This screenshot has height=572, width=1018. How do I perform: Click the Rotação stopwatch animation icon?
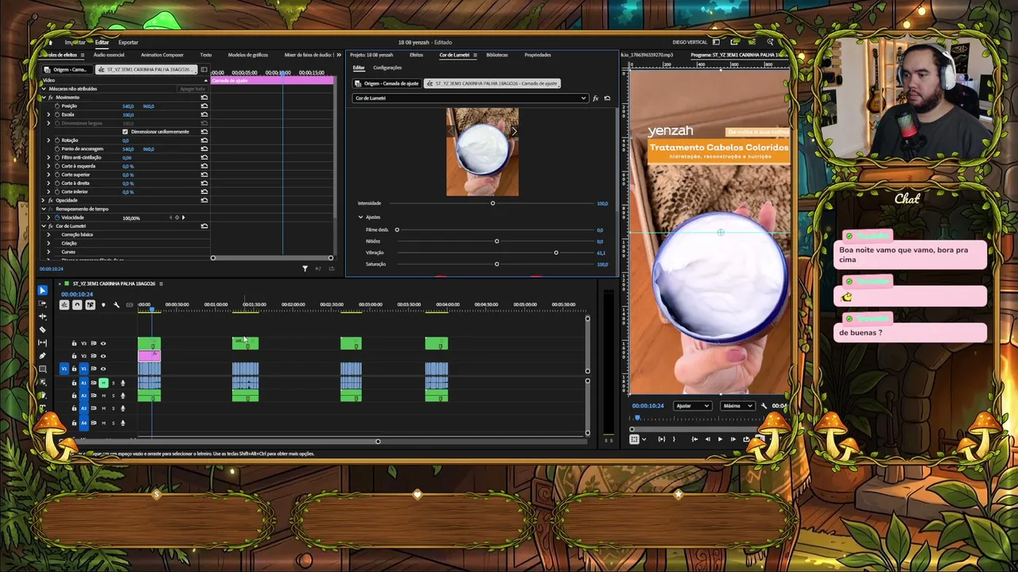(x=57, y=140)
